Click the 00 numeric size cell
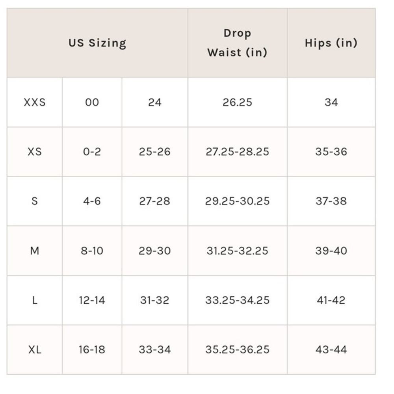This screenshot has width=394, height=394. click(x=92, y=102)
